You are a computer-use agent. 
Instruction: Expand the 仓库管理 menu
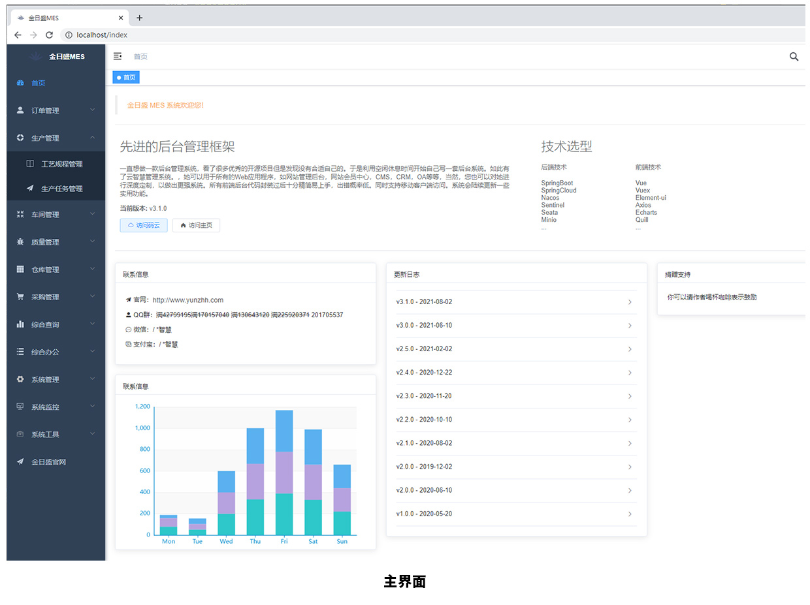click(56, 270)
